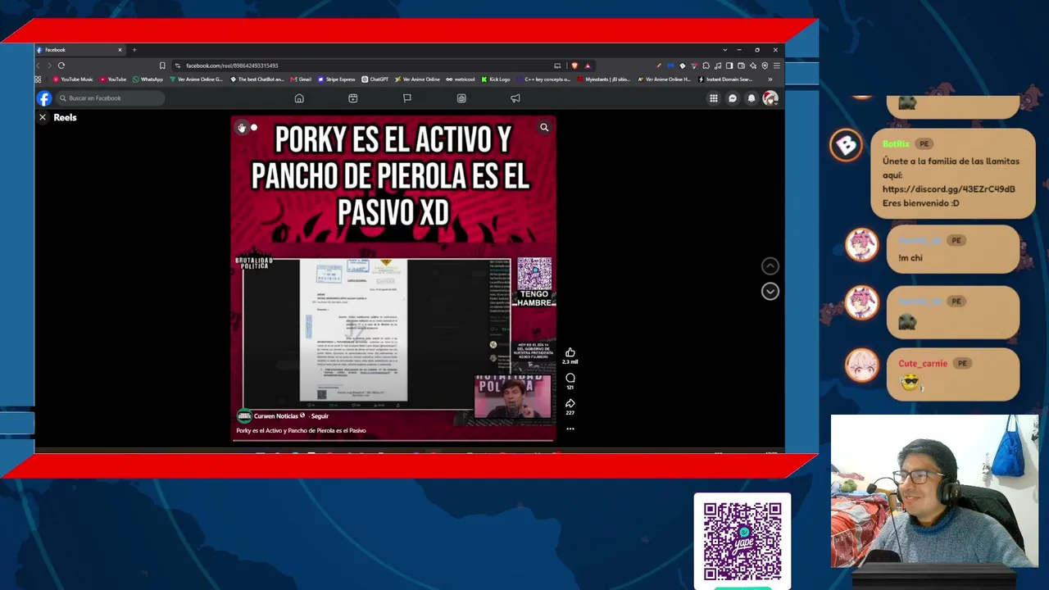Viewport: 1049px width, 590px height.
Task: Open the Stripe Express bookmark
Action: (x=337, y=79)
